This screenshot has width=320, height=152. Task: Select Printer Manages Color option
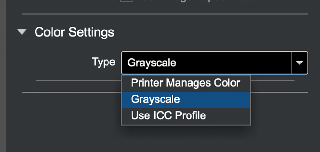185,83
